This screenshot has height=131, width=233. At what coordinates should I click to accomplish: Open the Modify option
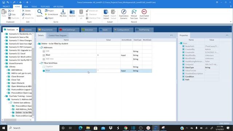point(27,15)
